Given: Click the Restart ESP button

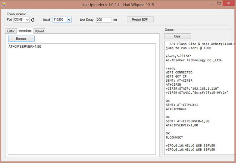Looking at the screenshot, I should coord(140,19).
